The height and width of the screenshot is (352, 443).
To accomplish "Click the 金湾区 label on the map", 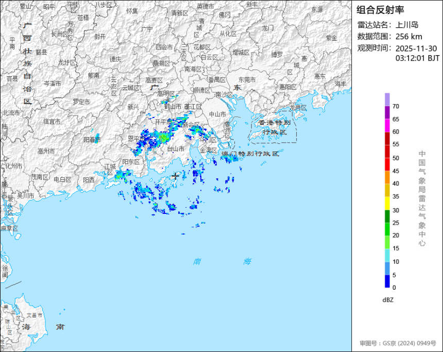I will [209, 150].
